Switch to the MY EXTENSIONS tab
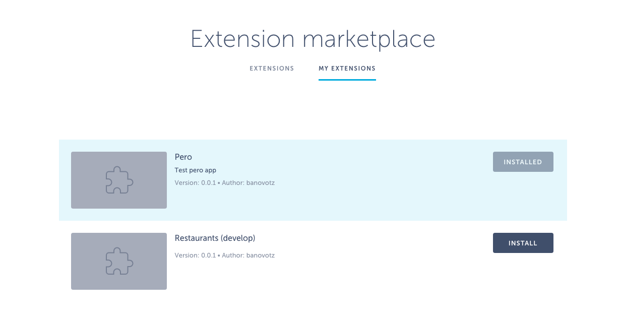 pyautogui.click(x=347, y=68)
